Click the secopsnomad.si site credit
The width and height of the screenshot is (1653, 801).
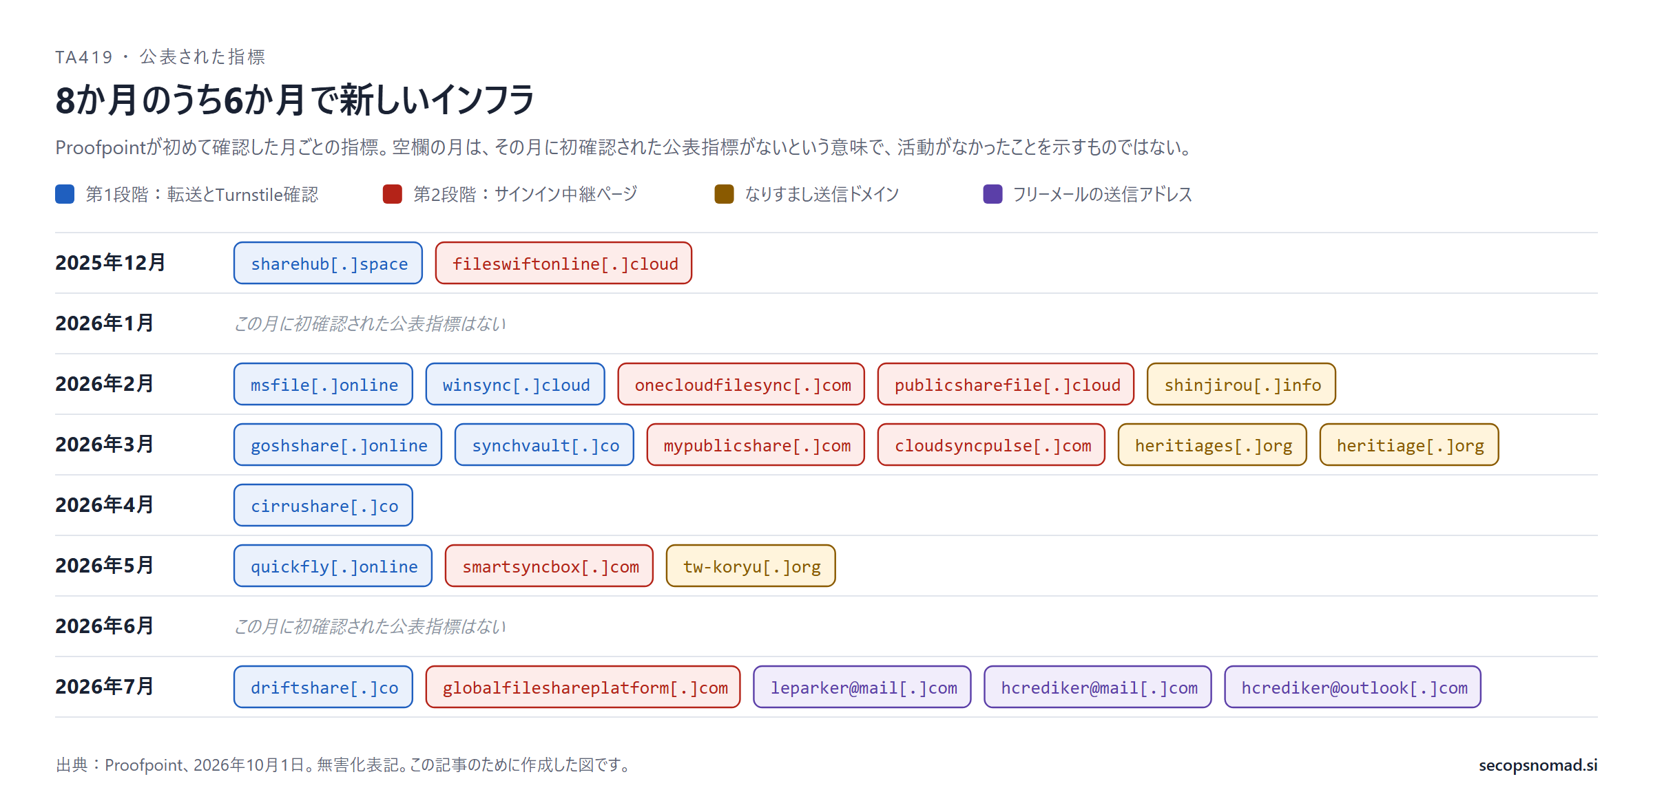point(1538,765)
